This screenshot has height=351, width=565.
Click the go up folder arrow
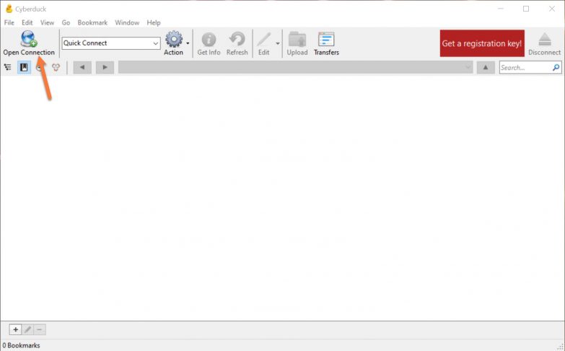[486, 67]
